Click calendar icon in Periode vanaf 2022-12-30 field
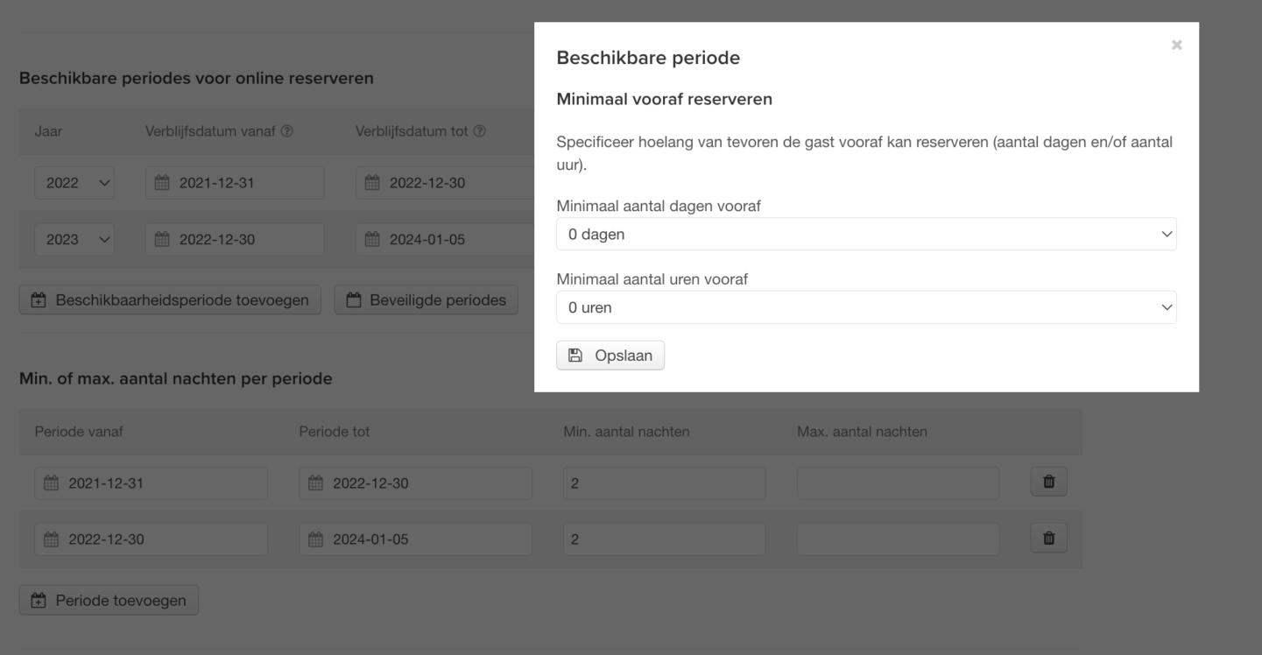Image resolution: width=1262 pixels, height=655 pixels. click(x=51, y=539)
